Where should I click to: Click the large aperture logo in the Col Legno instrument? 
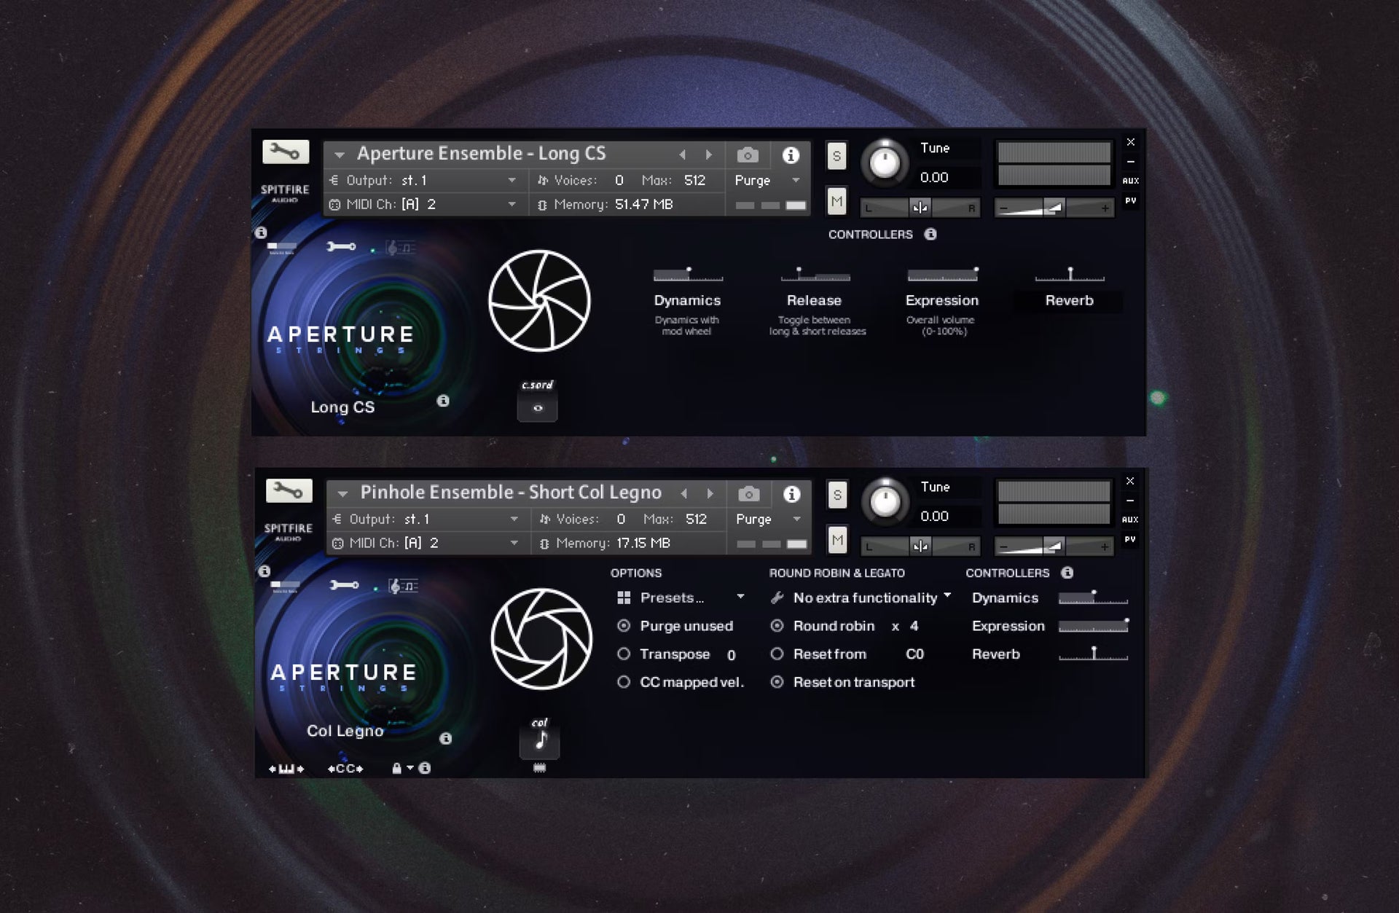pos(541,639)
